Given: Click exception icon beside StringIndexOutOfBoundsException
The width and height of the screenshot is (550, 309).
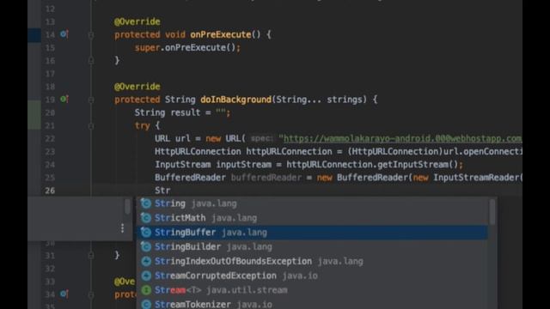Looking at the screenshot, I should click(x=146, y=261).
